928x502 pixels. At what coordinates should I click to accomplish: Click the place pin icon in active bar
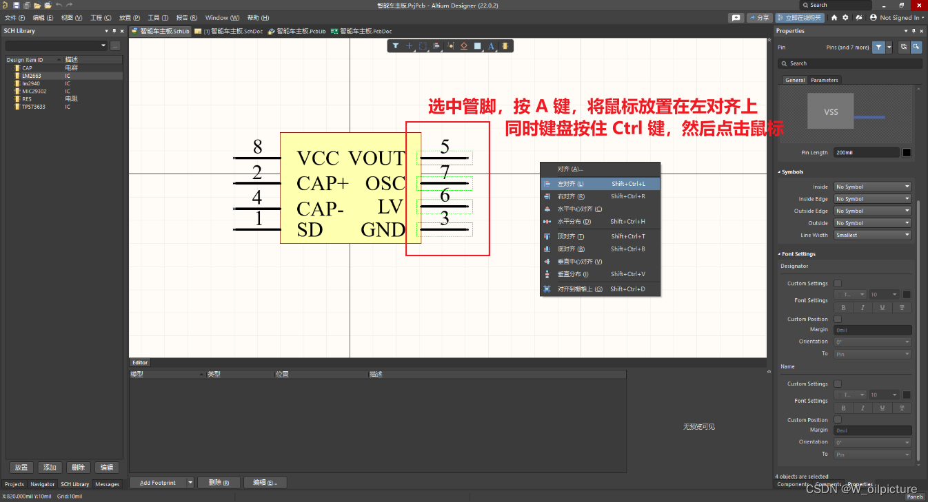(x=450, y=46)
